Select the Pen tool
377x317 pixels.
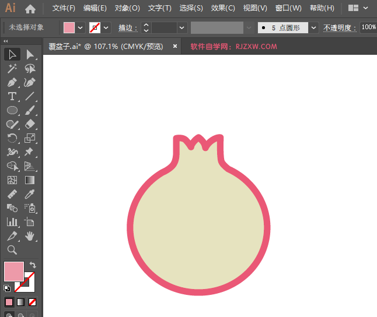click(x=12, y=82)
